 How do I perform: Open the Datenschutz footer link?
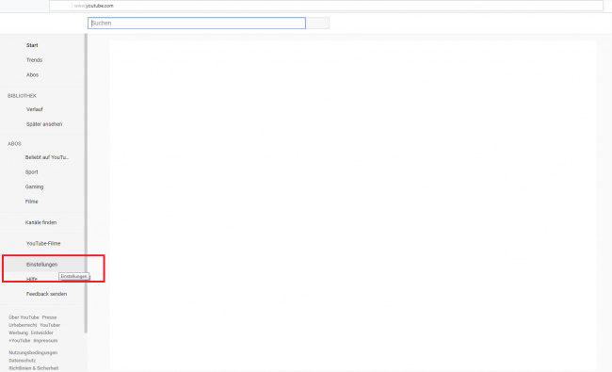coord(23,361)
